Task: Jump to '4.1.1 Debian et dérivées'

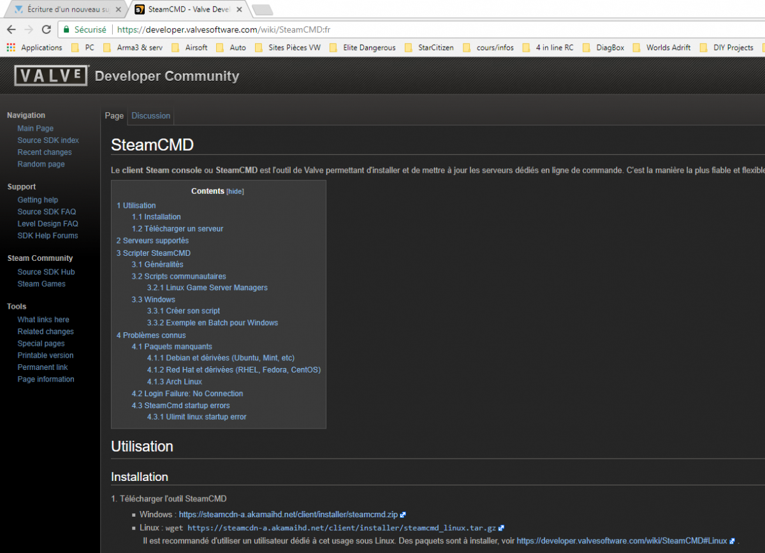Action: [x=221, y=358]
